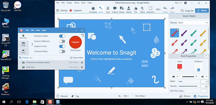This screenshot has width=216, height=105.
Task: Toggle 5 Second Delay switch
Action: click(x=62, y=52)
